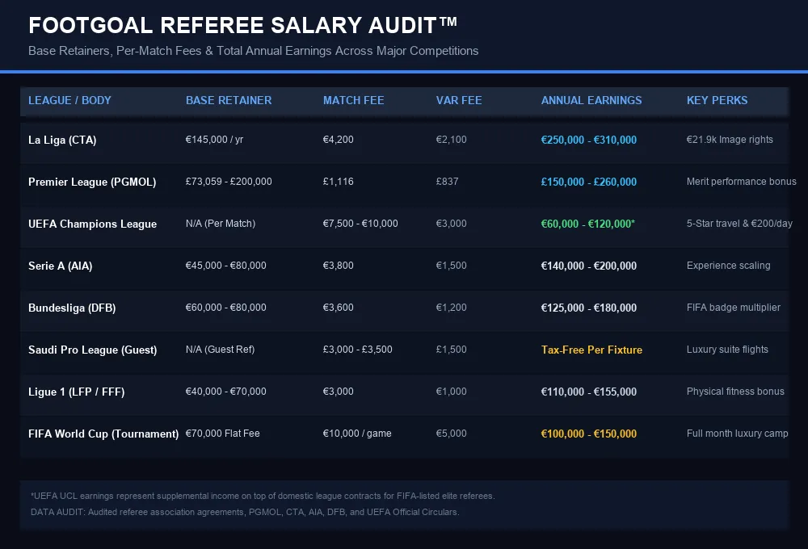Click the MATCH FEE column header

click(354, 100)
